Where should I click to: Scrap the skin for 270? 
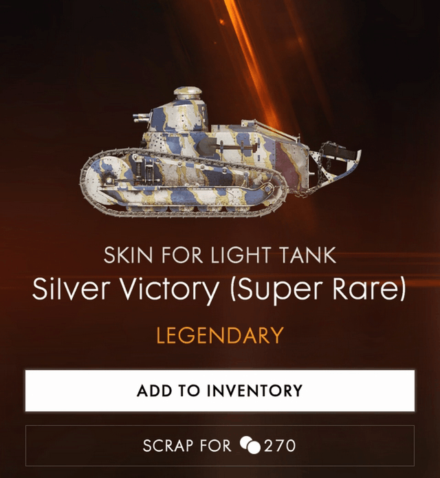[x=220, y=446]
